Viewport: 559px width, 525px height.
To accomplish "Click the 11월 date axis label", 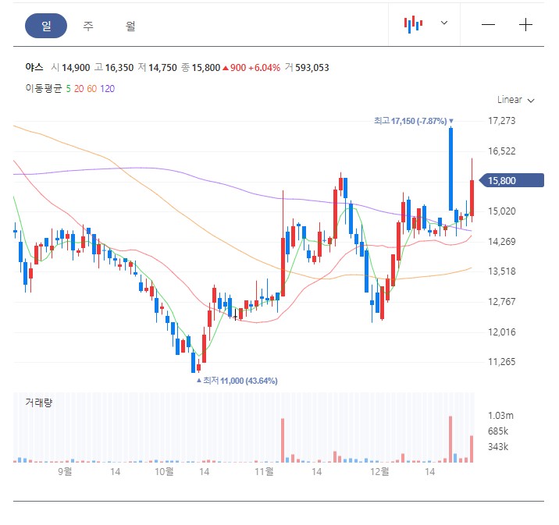I will pos(264,472).
